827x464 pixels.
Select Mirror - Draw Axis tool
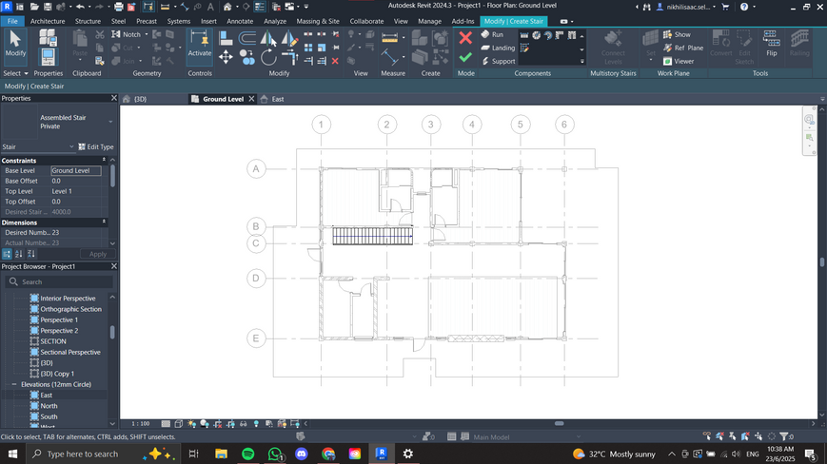[x=289, y=38]
